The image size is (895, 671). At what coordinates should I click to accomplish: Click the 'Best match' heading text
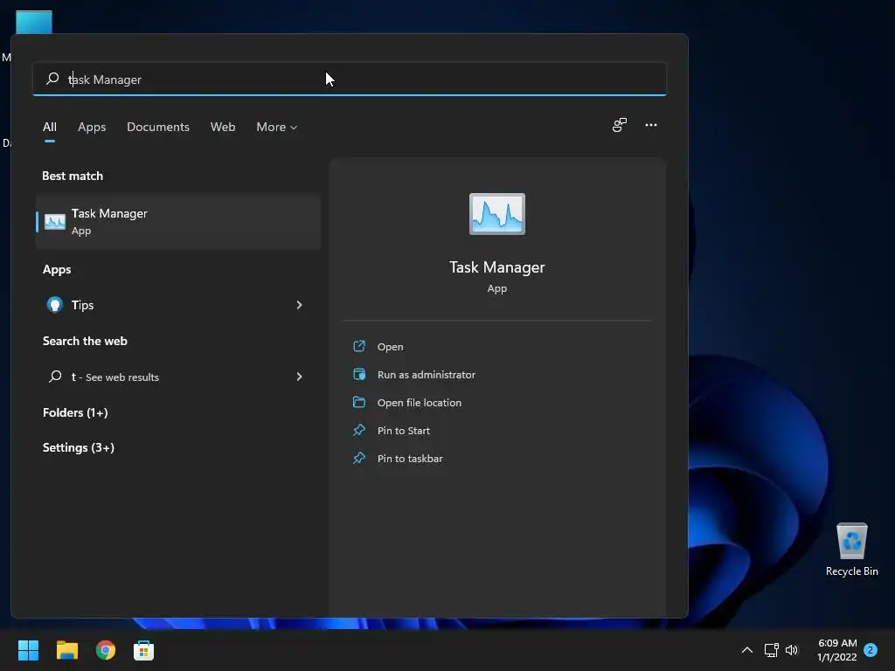point(73,176)
